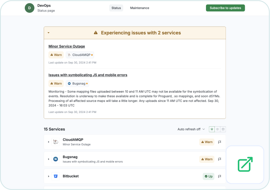This screenshot has height=190, width=270.
Task: Open the Auto refresh off dropdown
Action: pyautogui.click(x=191, y=129)
